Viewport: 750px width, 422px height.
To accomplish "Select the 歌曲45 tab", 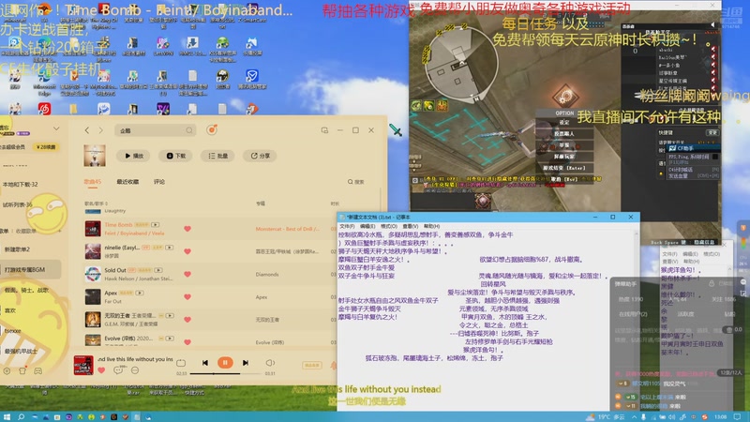I will (x=93, y=182).
